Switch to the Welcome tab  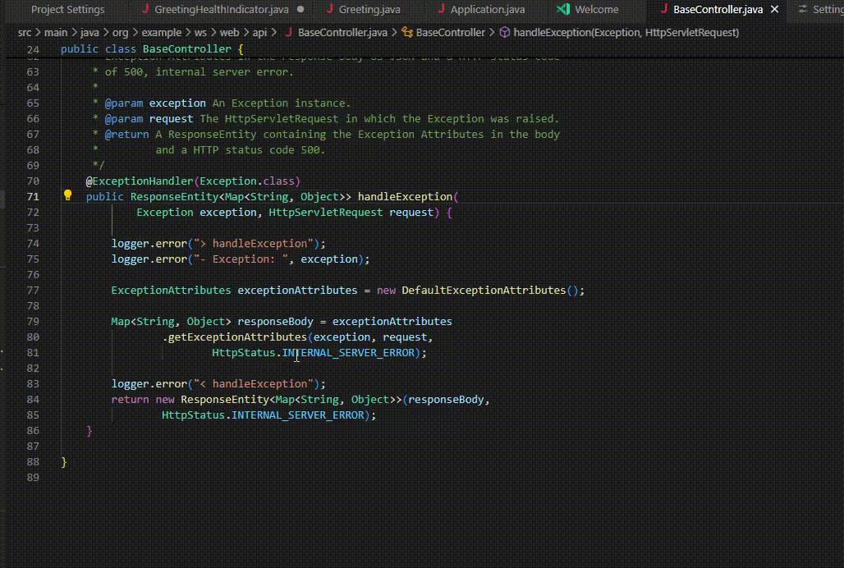pyautogui.click(x=595, y=9)
